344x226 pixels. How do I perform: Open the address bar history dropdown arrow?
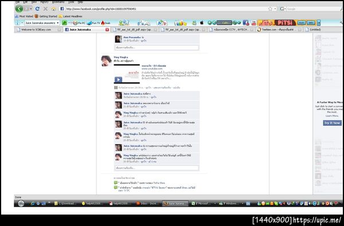click(x=275, y=9)
